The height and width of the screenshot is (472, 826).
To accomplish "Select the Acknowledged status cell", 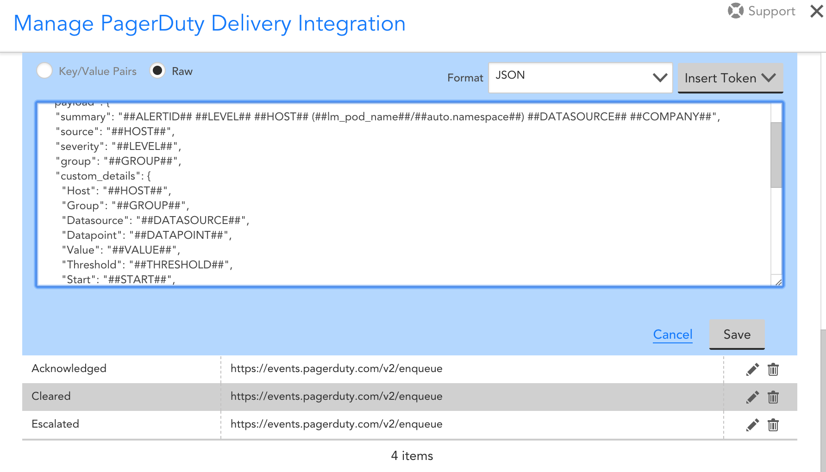I will coord(121,369).
